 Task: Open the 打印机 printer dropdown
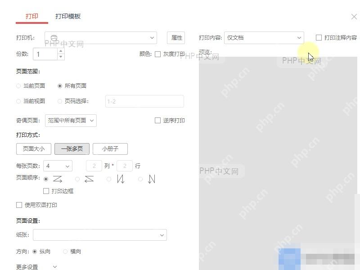click(101, 38)
